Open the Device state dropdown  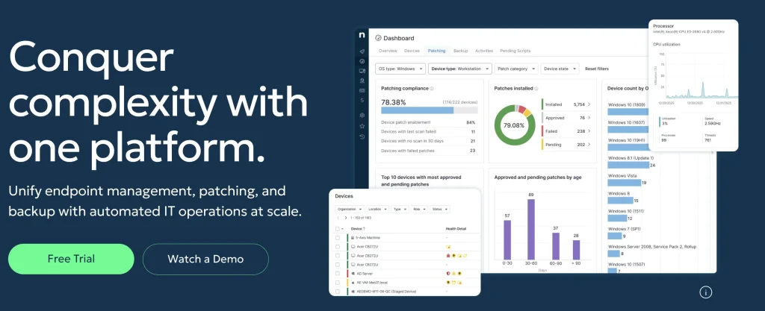[560, 69]
